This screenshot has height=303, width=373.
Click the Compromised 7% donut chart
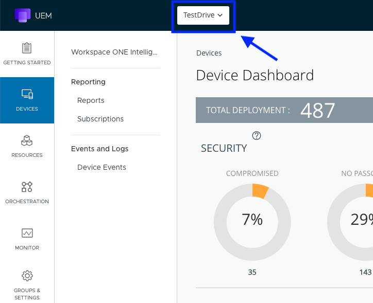252,220
